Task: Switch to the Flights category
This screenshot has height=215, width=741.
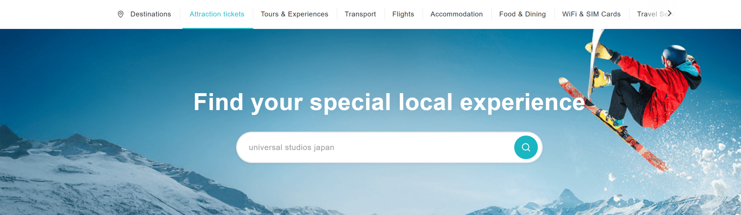Action: [x=403, y=14]
